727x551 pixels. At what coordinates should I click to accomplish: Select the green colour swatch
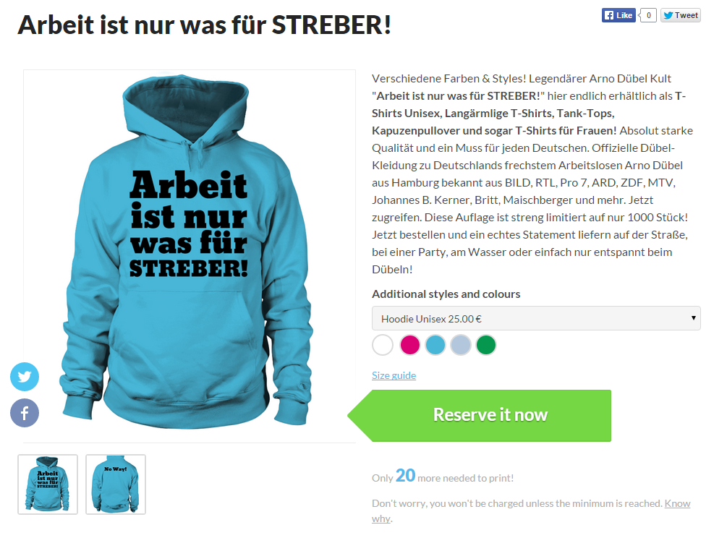[486, 345]
